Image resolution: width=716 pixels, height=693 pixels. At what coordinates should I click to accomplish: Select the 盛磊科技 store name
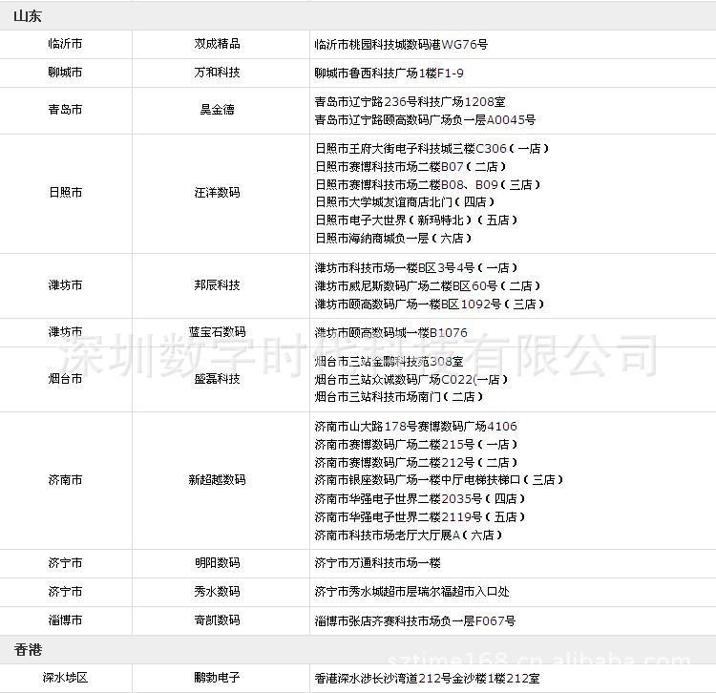[x=217, y=379]
